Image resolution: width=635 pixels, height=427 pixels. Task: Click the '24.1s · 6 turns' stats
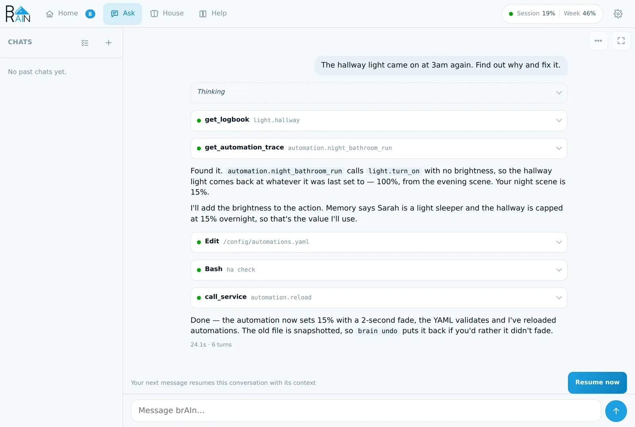(x=211, y=345)
